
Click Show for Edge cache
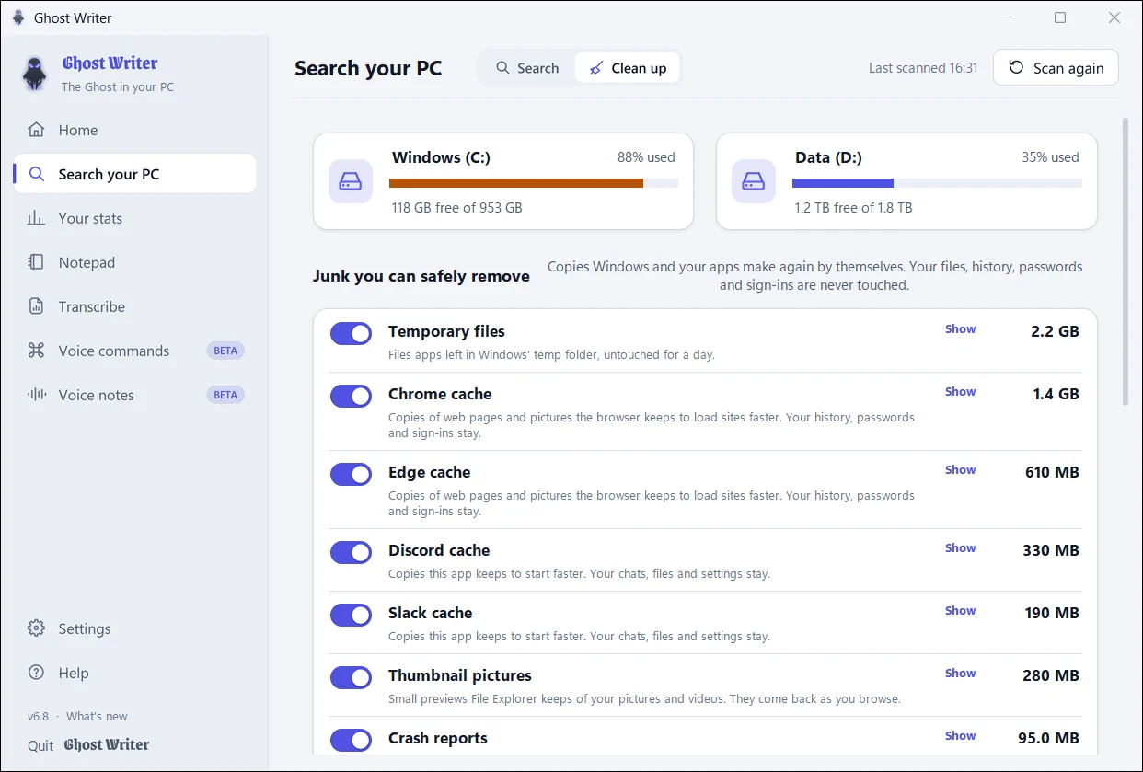coord(960,469)
